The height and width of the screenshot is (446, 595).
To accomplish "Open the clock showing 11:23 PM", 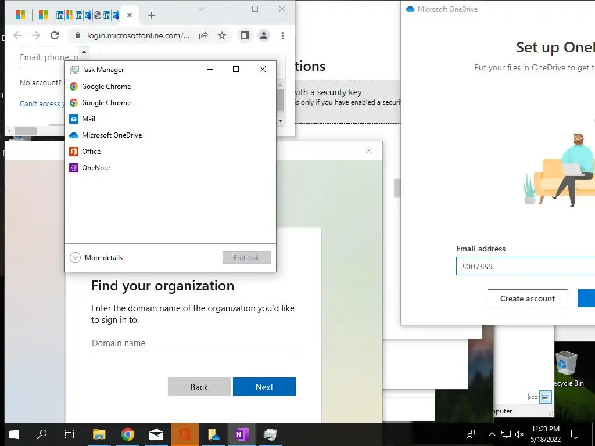I will [546, 434].
